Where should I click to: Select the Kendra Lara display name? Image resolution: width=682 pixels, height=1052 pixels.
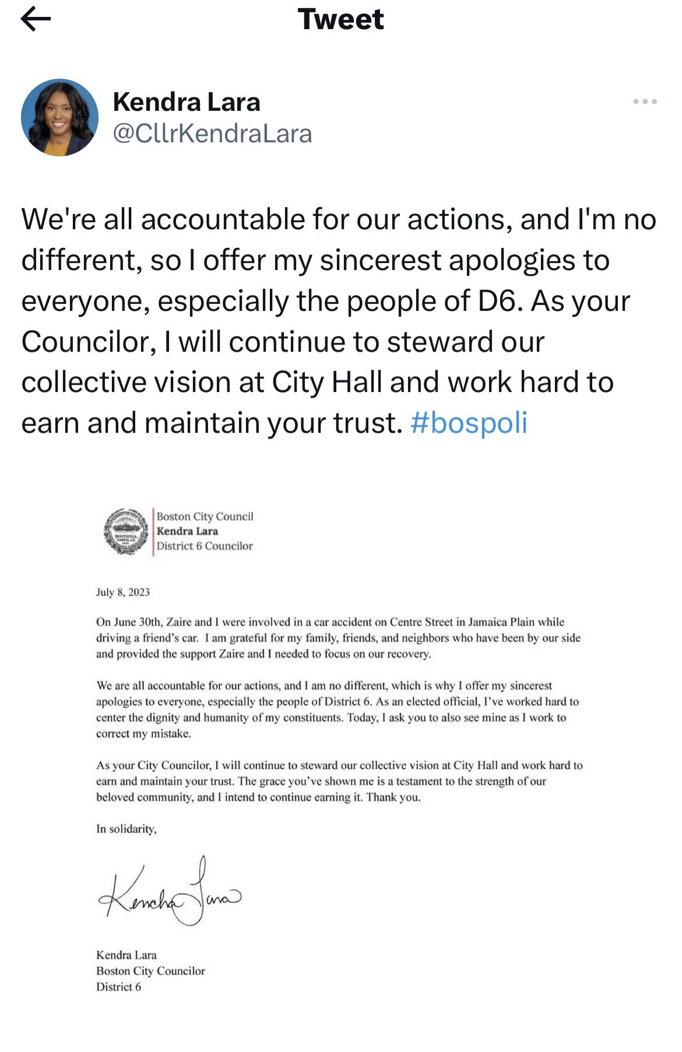pos(187,102)
